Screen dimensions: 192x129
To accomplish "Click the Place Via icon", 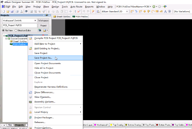I will [x=149, y=11].
